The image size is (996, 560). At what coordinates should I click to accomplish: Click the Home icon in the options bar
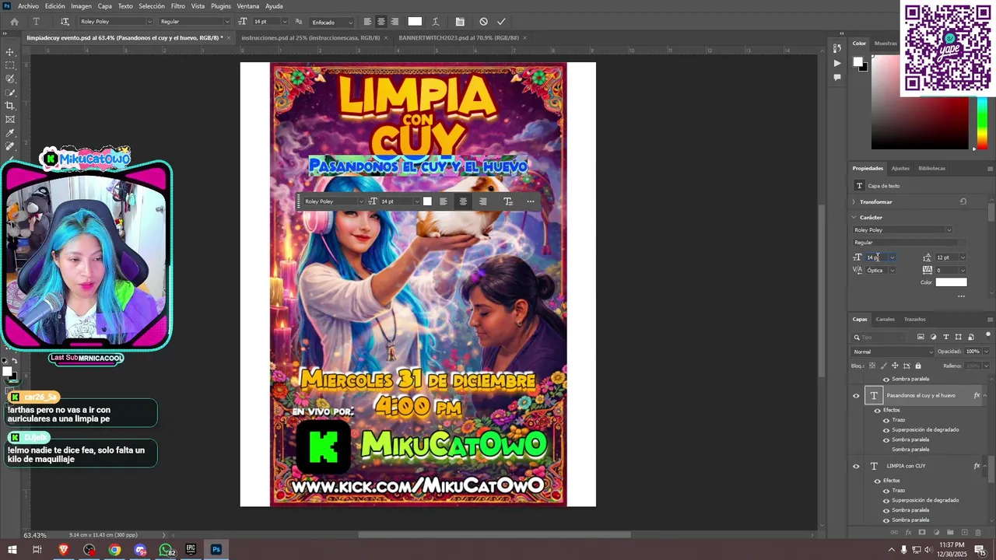pos(14,22)
